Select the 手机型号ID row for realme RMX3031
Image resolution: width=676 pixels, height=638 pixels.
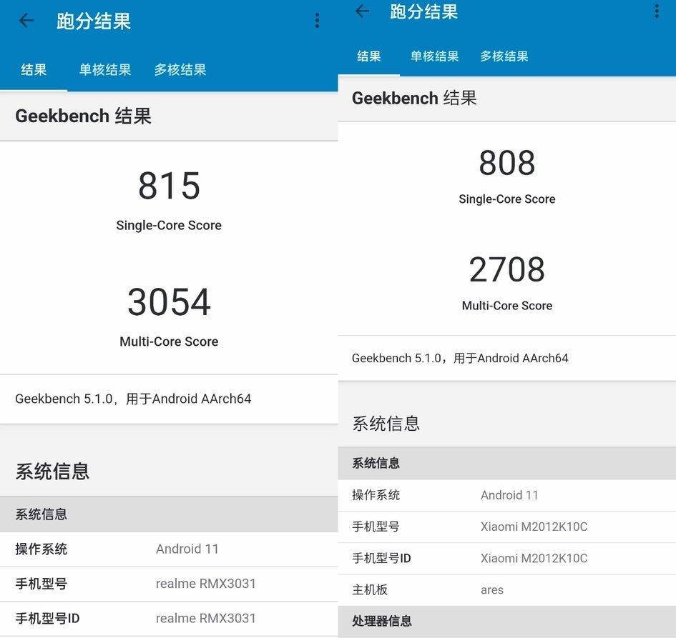click(169, 618)
